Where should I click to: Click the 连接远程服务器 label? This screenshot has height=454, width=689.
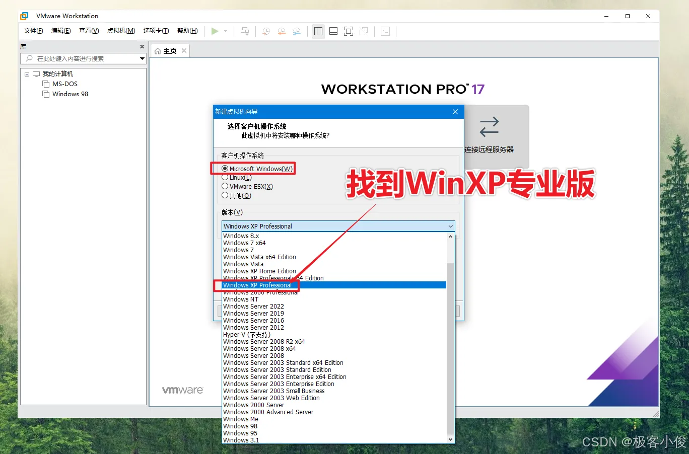489,149
